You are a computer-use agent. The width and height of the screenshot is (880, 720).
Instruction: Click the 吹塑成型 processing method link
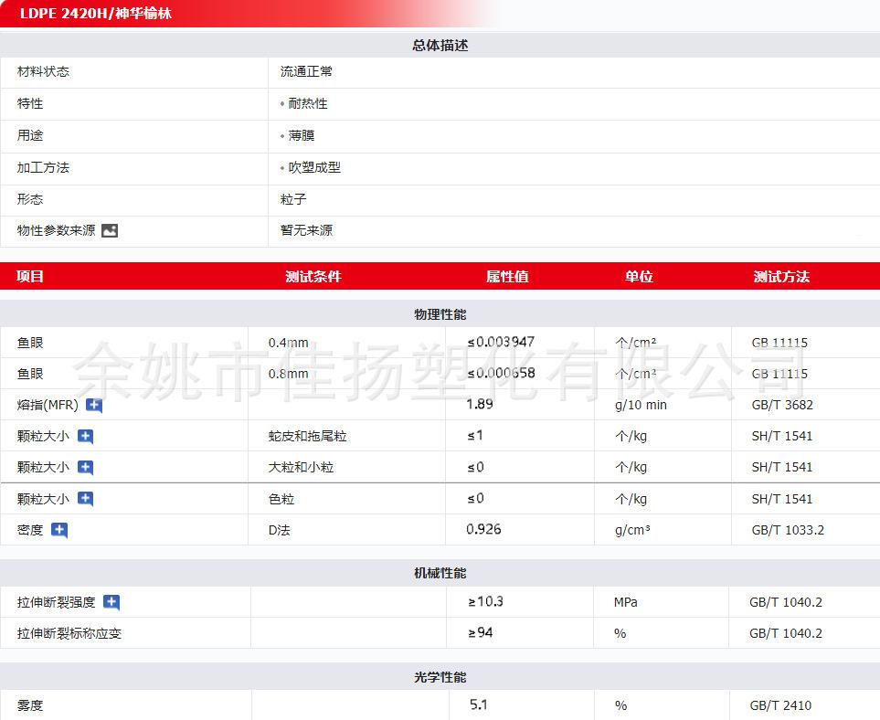(x=313, y=167)
